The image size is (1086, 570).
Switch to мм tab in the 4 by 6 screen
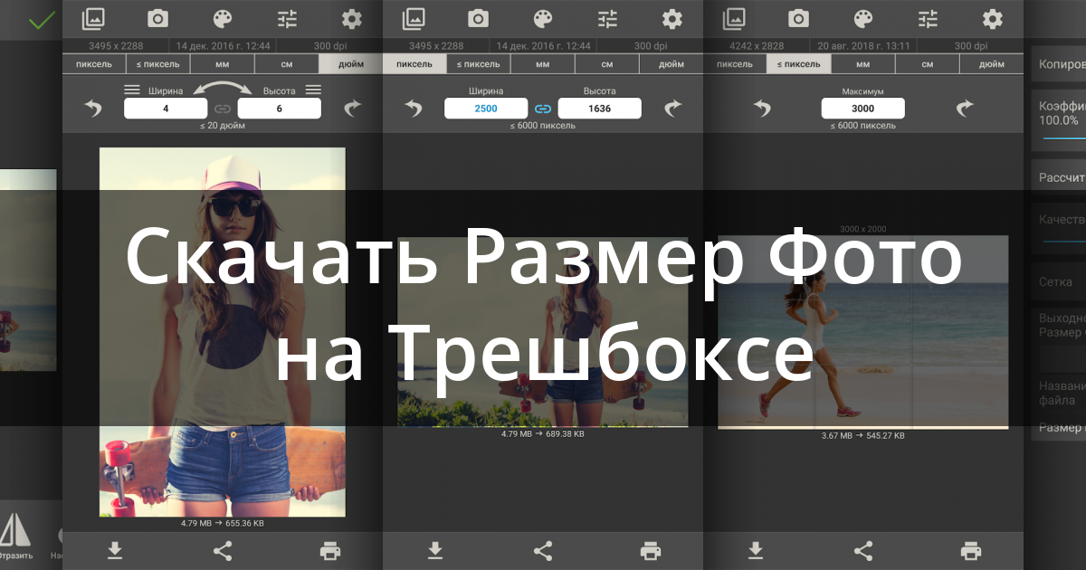pyautogui.click(x=223, y=63)
